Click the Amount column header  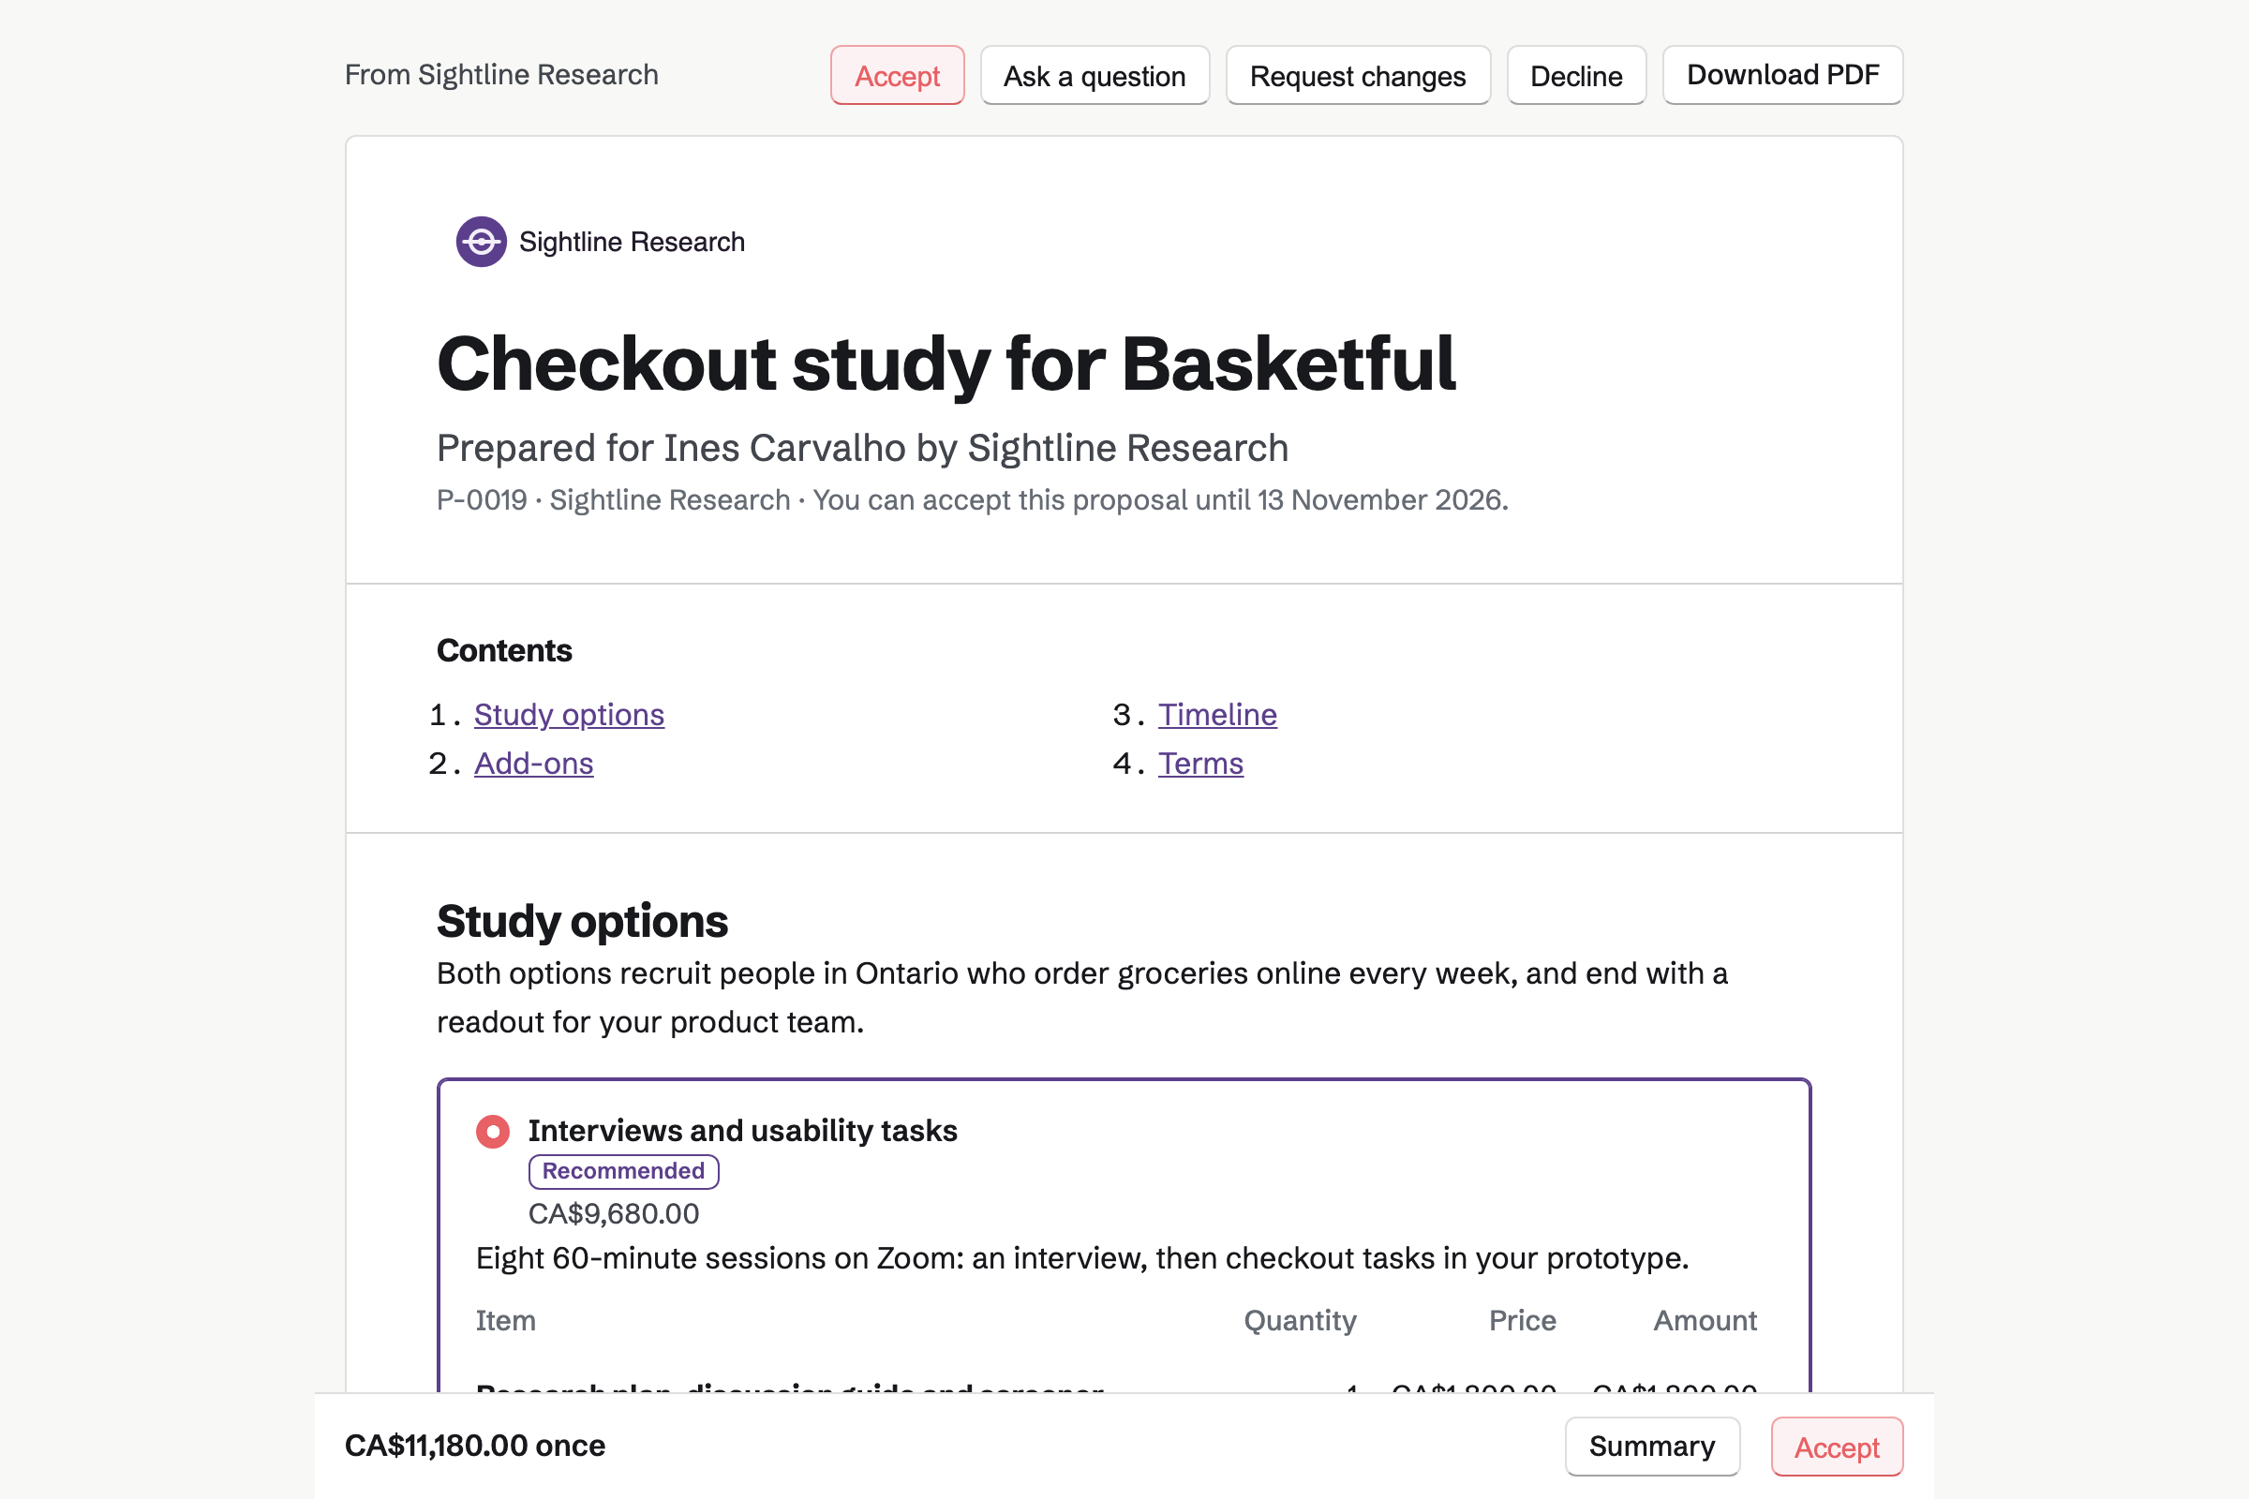(1705, 1320)
